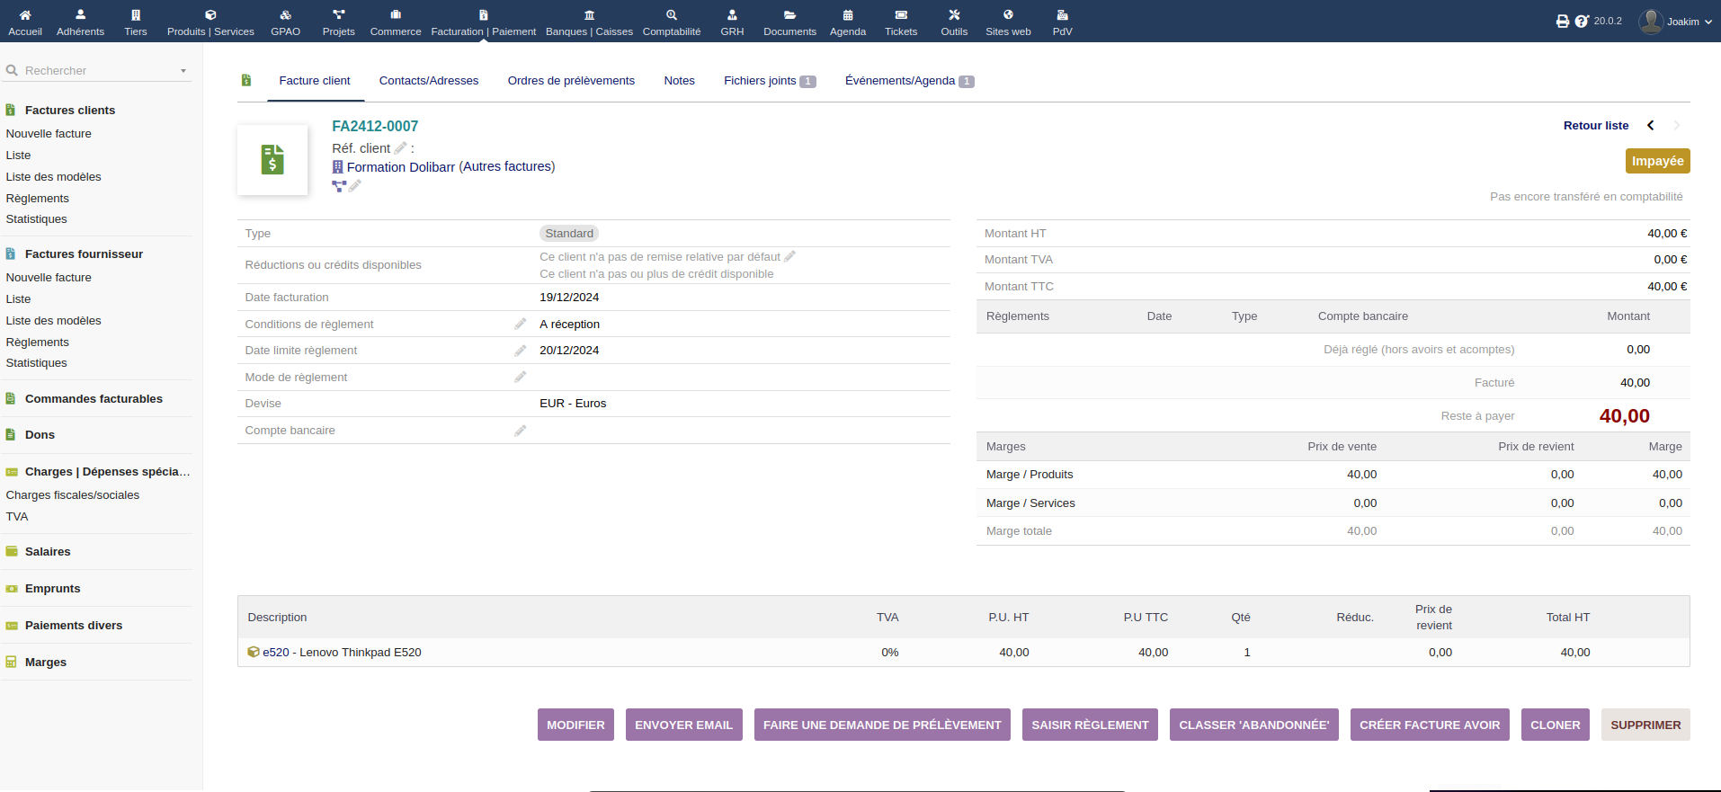Click the ENVOYER EMAIL button
Screen dimensions: 1721x792
(683, 725)
